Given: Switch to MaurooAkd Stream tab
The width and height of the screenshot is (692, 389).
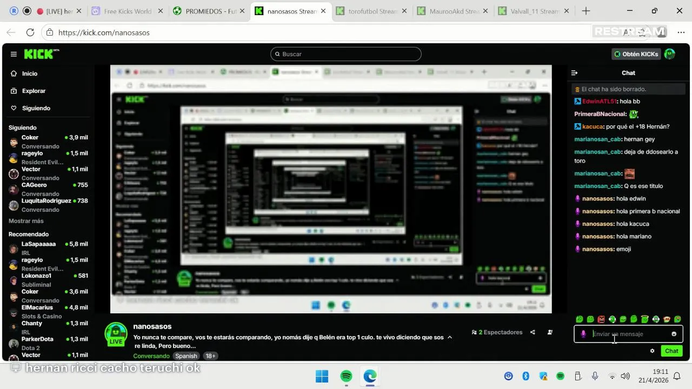Looking at the screenshot, I should pyautogui.click(x=453, y=11).
